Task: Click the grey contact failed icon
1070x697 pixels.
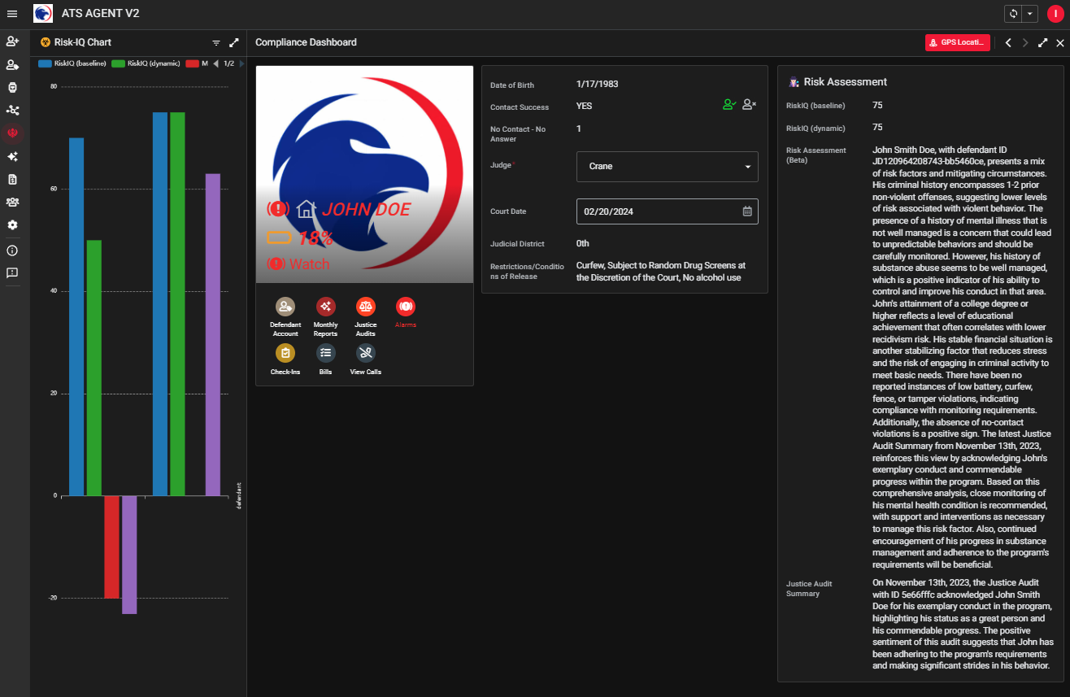Action: [x=750, y=105]
